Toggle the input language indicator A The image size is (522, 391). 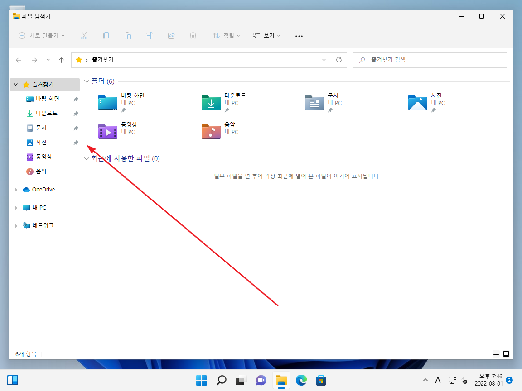(438, 380)
